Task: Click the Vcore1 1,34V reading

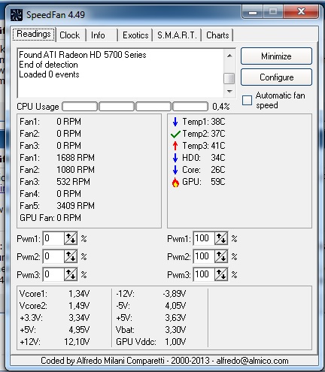Action: click(x=54, y=294)
